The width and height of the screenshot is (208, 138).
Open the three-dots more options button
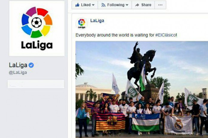coord(160,5)
